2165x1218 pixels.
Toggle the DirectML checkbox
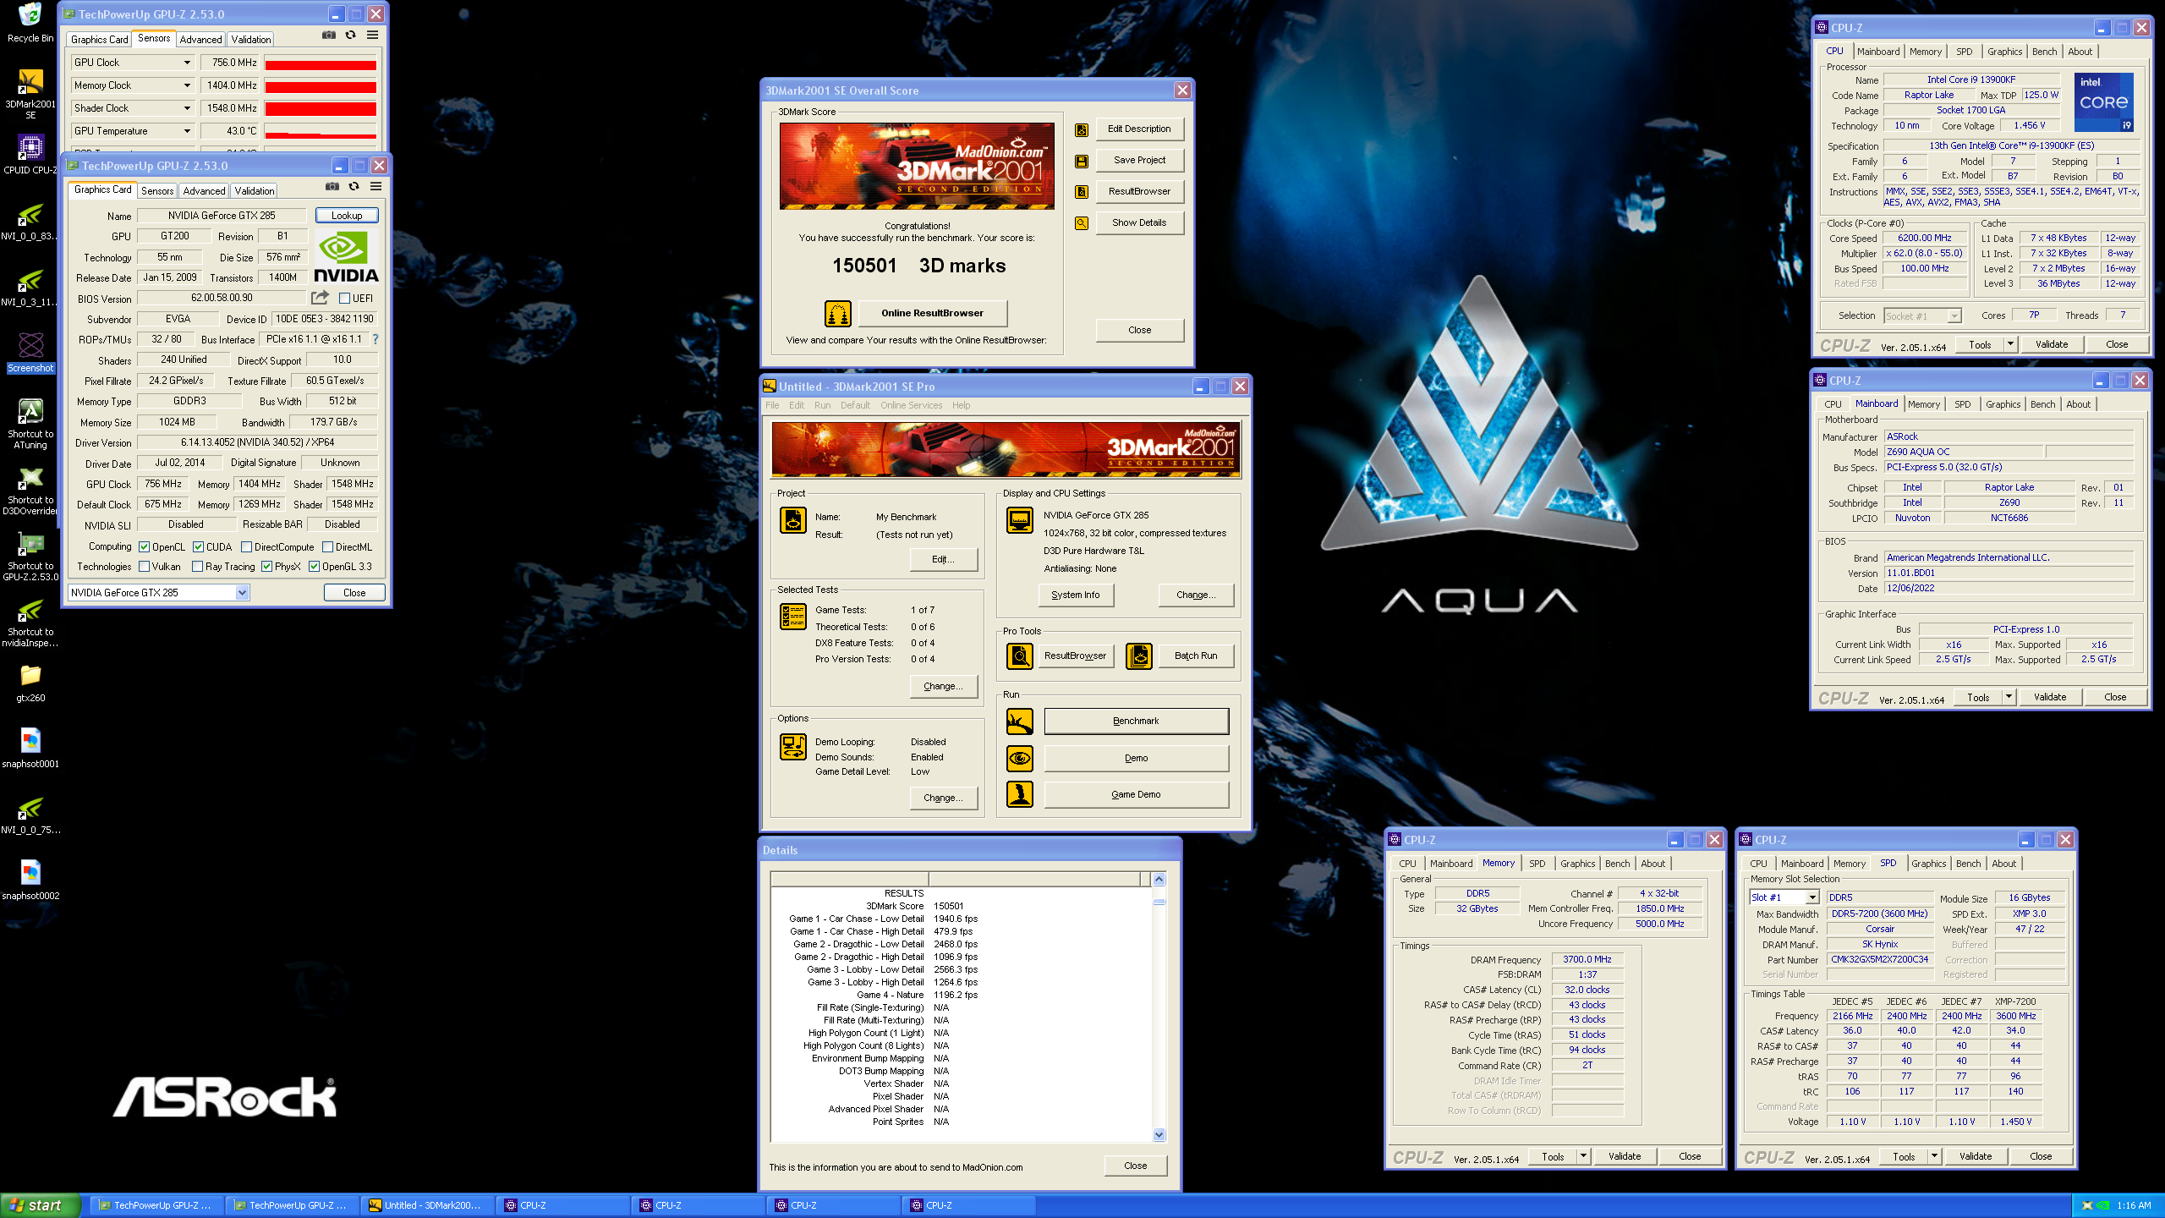pyautogui.click(x=328, y=547)
